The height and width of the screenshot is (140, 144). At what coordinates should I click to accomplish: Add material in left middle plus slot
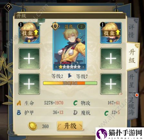tap(29, 58)
